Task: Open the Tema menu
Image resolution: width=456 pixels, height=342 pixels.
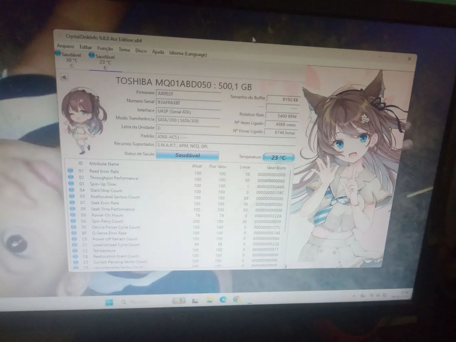Action: pyautogui.click(x=124, y=50)
